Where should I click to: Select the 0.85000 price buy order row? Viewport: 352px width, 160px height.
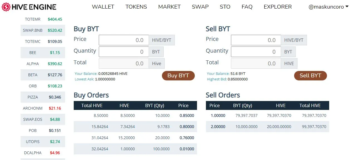(x=135, y=115)
